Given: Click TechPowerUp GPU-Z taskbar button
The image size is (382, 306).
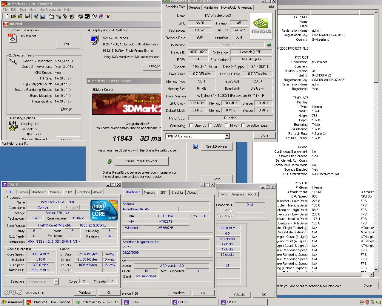Looking at the screenshot, I should (98, 302).
